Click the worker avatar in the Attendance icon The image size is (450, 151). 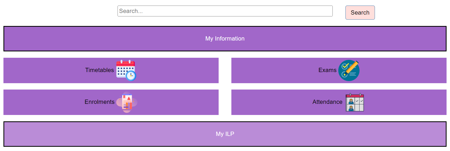coord(351,101)
